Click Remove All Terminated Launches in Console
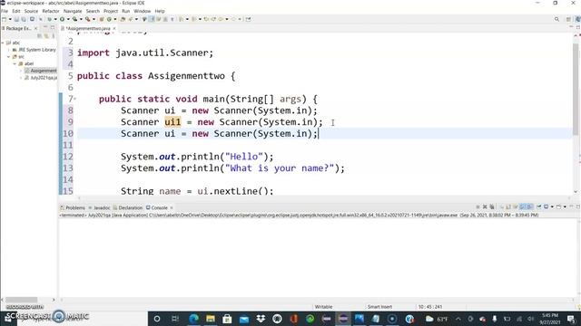581x326 pixels. (492, 207)
